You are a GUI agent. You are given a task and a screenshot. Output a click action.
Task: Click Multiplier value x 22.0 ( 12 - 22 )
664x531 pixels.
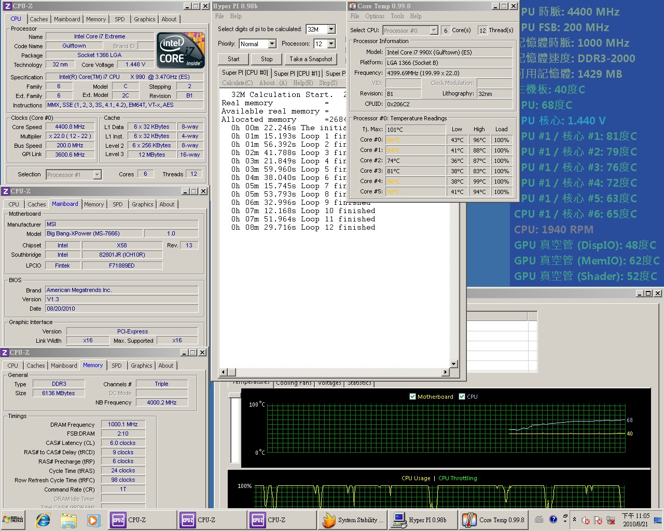70,136
